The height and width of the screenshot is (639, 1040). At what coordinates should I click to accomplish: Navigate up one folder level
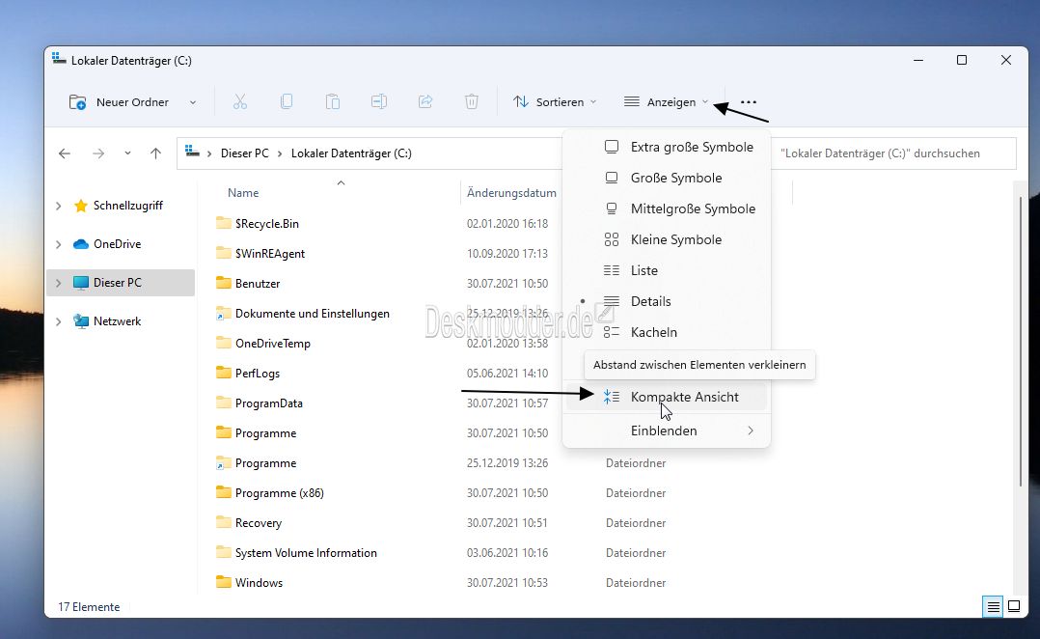click(x=155, y=153)
